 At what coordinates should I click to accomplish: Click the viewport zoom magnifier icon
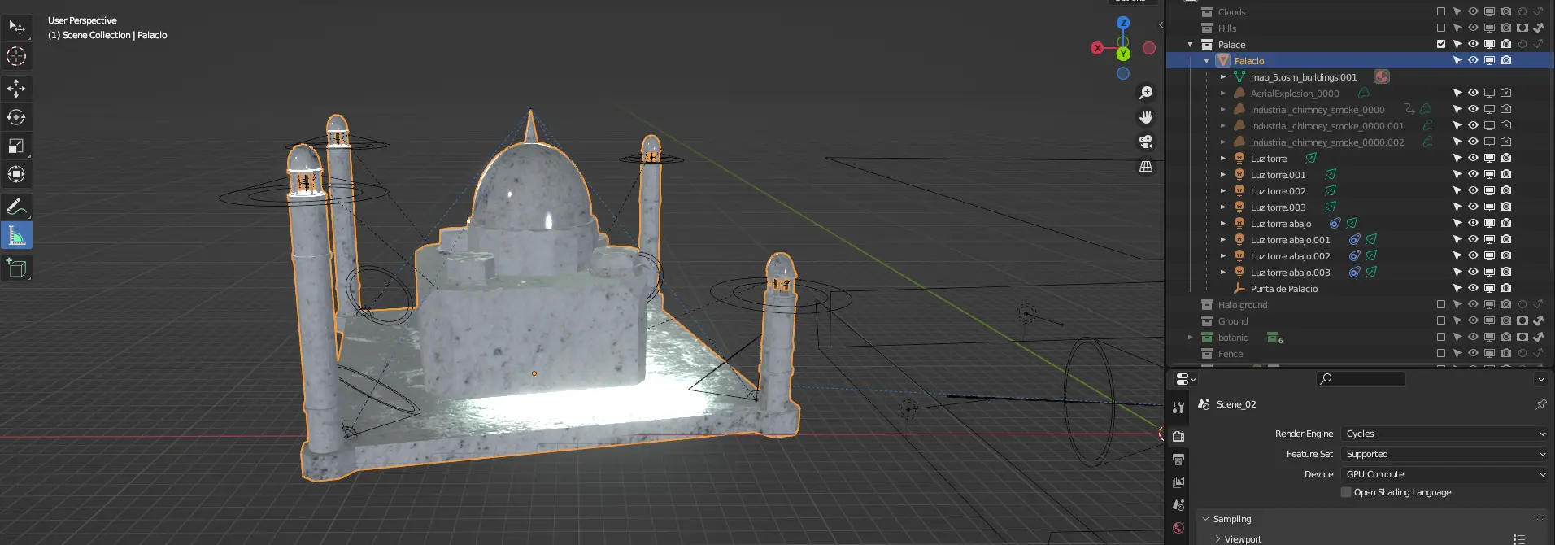click(1146, 93)
